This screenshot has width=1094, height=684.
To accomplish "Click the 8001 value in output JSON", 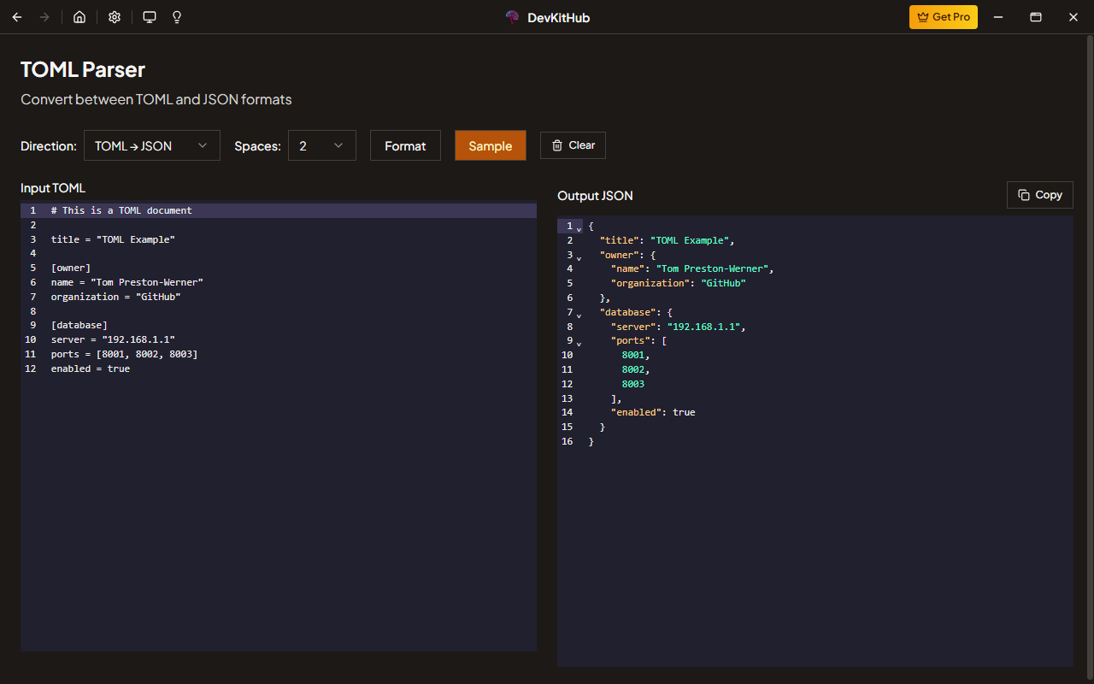I will [x=633, y=355].
